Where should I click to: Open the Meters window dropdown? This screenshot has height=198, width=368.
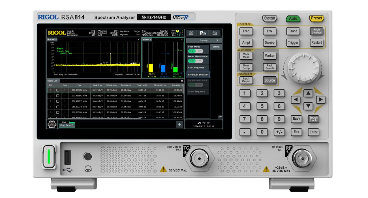147,40
